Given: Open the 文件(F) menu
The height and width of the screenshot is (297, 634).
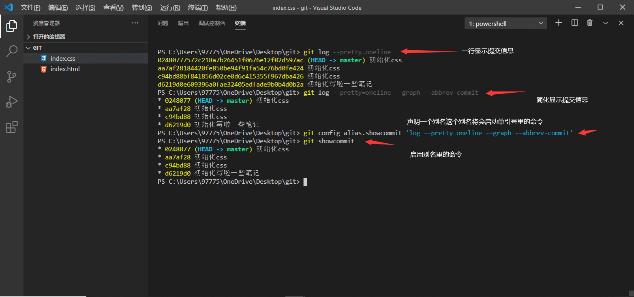Looking at the screenshot, I should 31,8.
